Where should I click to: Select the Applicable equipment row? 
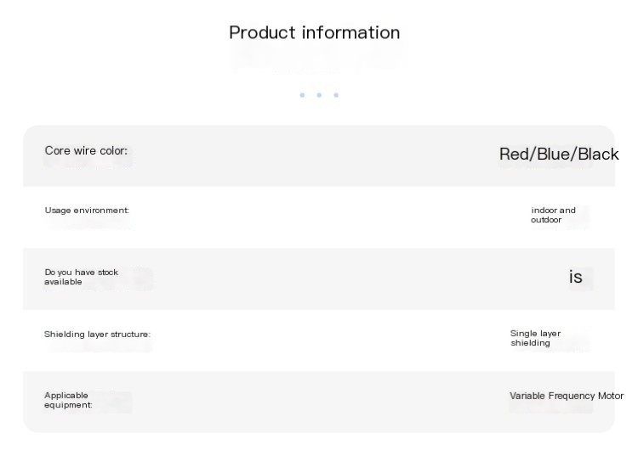[x=319, y=402]
